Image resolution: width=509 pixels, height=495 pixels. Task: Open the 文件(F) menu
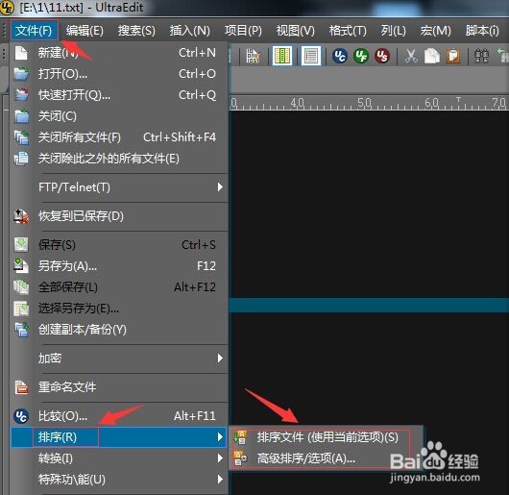point(34,31)
